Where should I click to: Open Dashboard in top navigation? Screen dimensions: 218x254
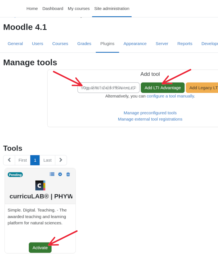[x=53, y=8]
